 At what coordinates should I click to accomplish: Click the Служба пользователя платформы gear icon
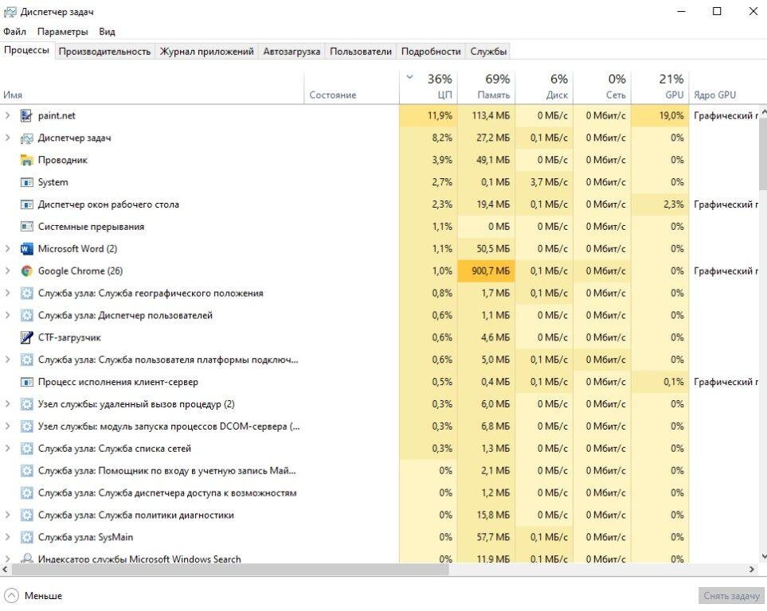(26, 360)
